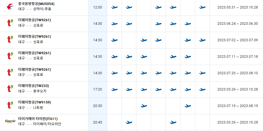Click the Tigerair Taiwan logo
The height and width of the screenshot is (131, 263).
pyautogui.click(x=10, y=121)
